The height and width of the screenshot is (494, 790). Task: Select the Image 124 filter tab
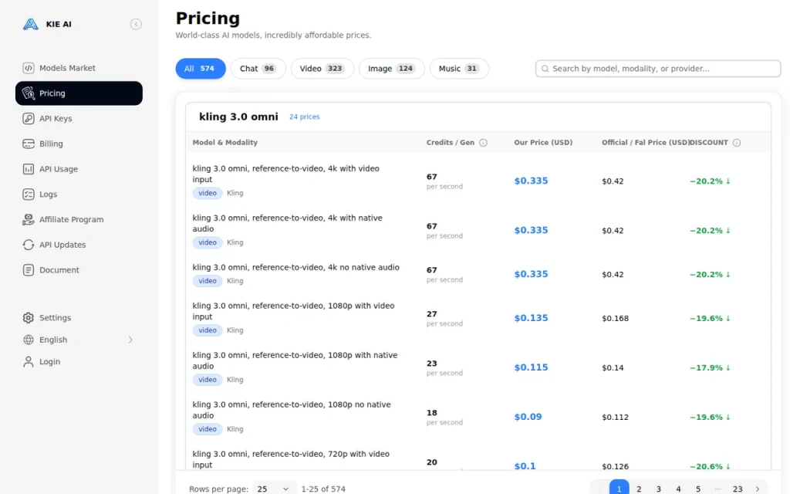[x=391, y=69]
